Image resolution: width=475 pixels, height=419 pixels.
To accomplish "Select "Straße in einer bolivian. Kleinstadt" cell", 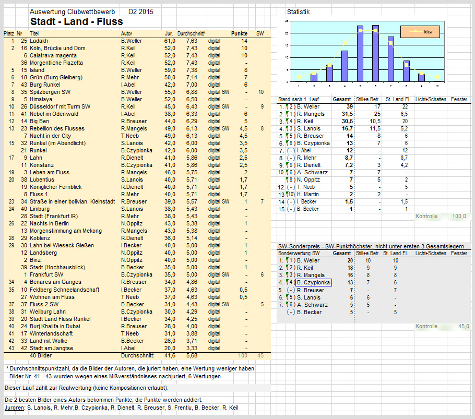I will [x=73, y=201].
